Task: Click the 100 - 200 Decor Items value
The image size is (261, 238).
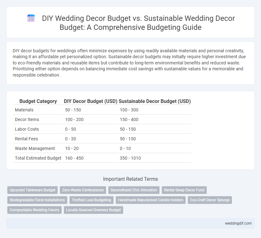Action: pyautogui.click(x=74, y=119)
